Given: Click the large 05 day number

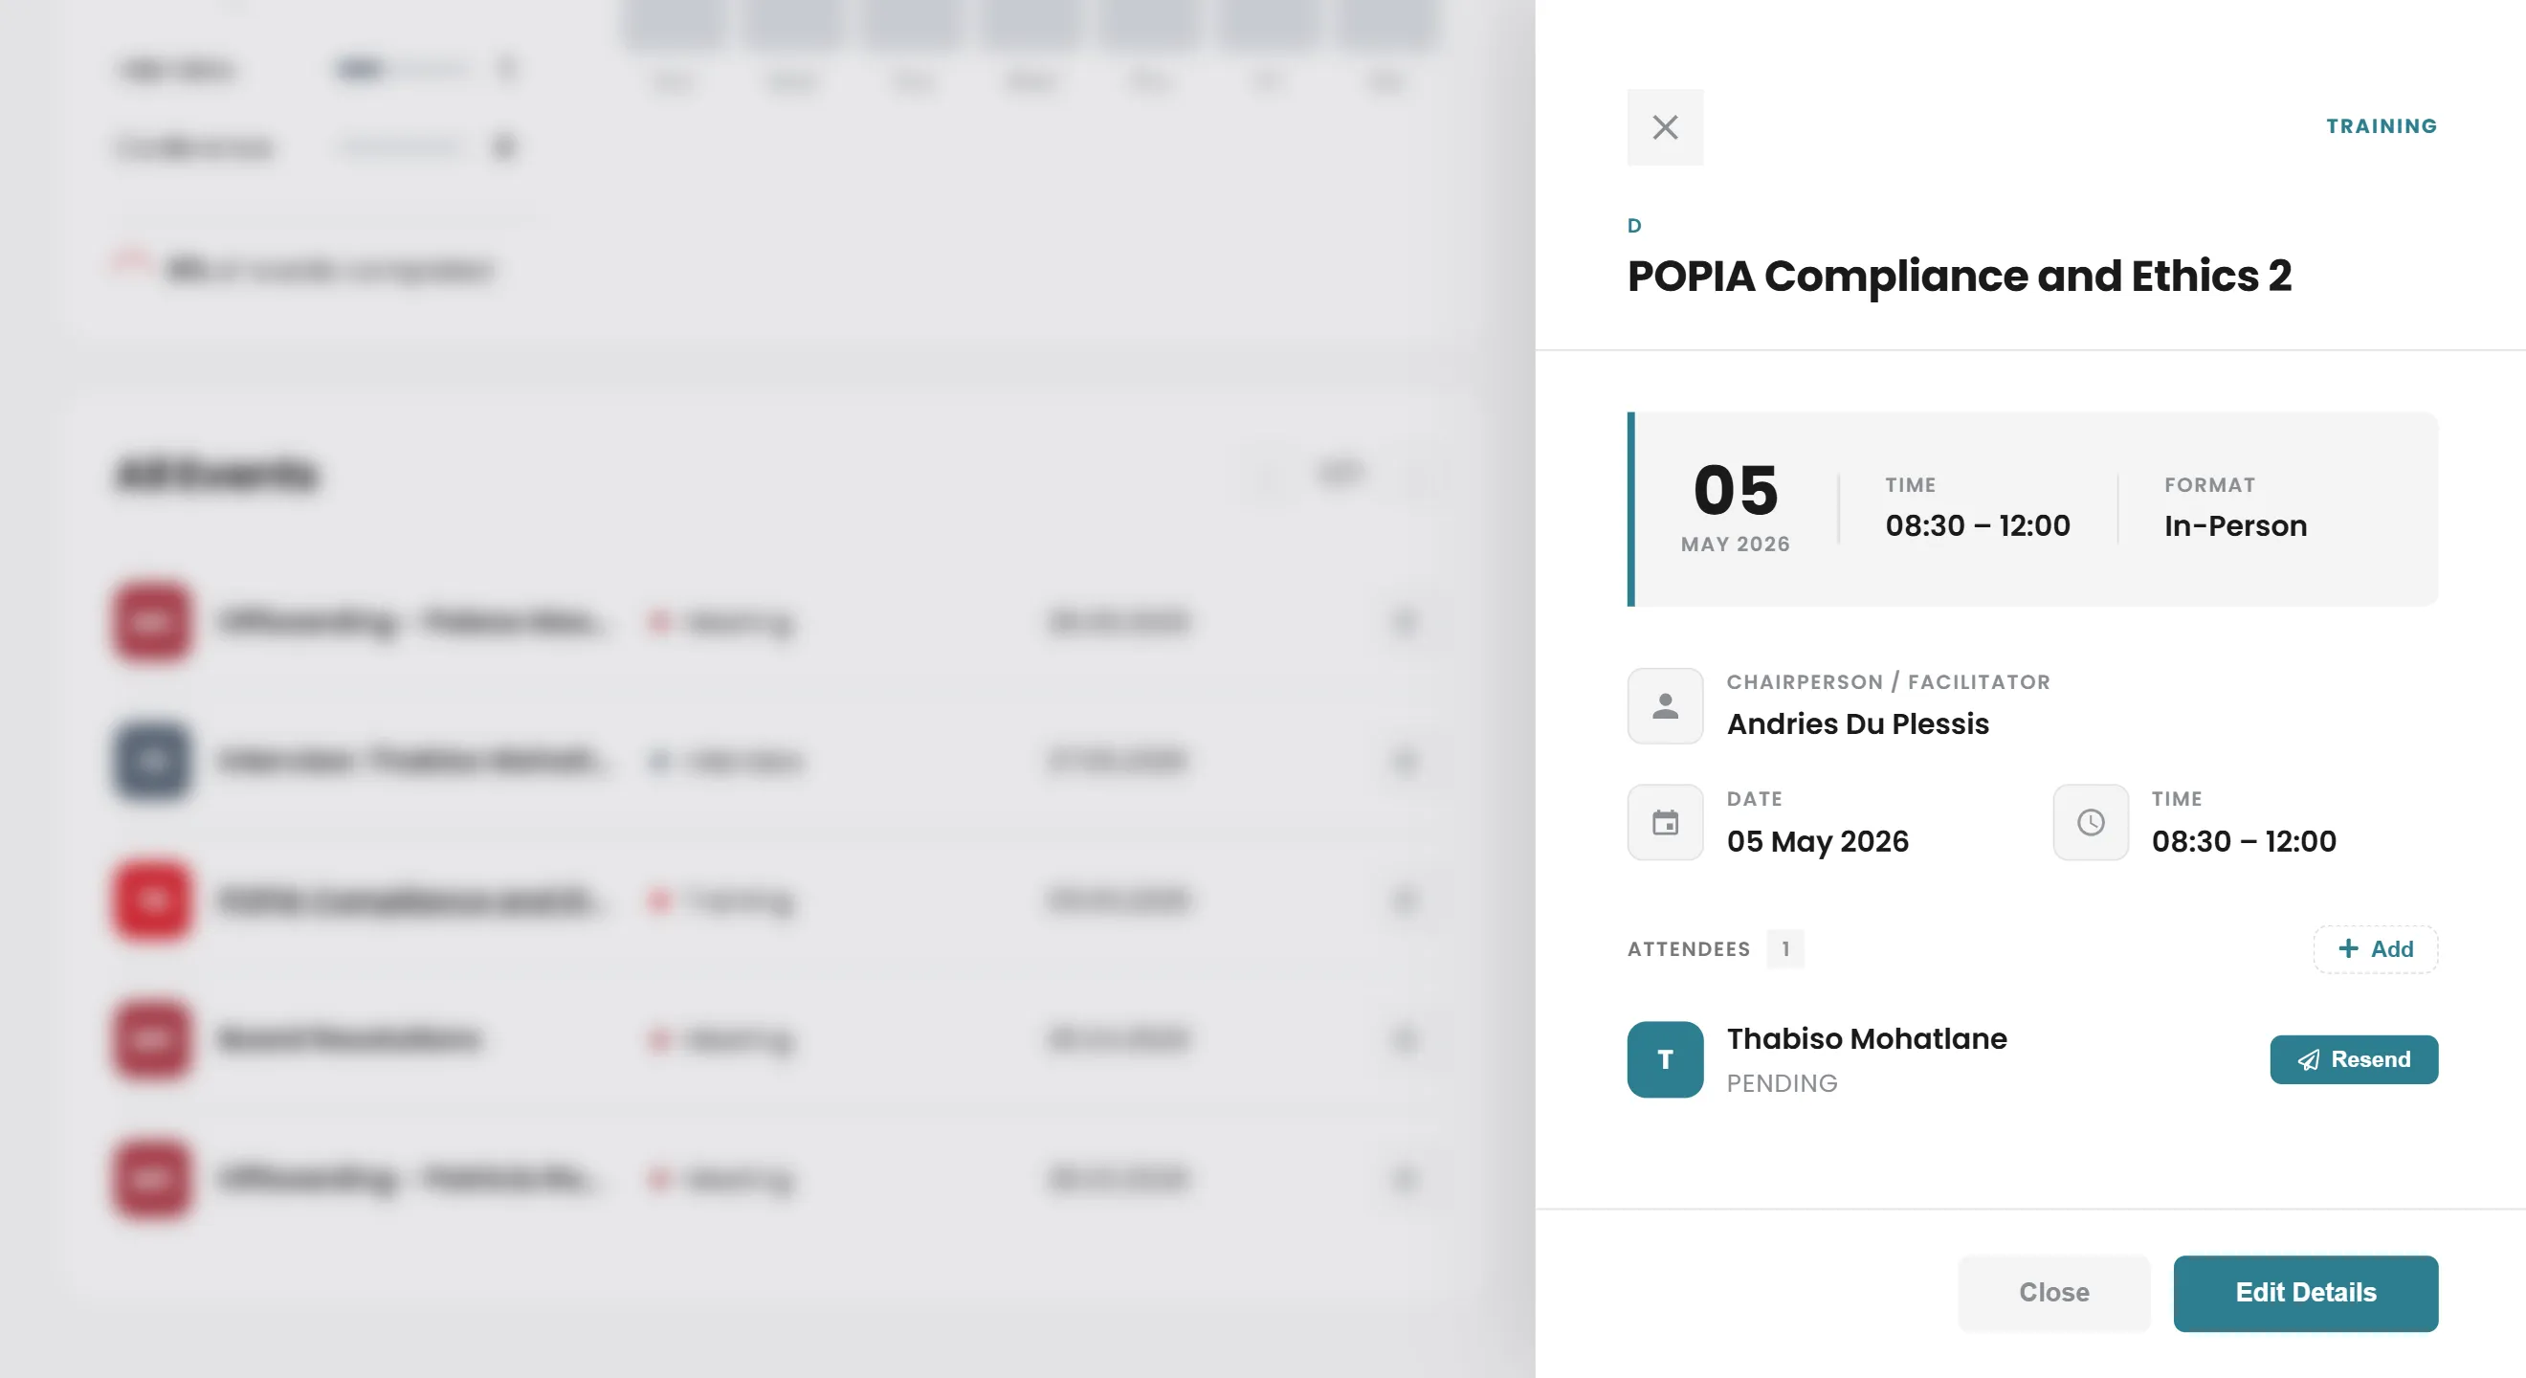Looking at the screenshot, I should tap(1735, 490).
